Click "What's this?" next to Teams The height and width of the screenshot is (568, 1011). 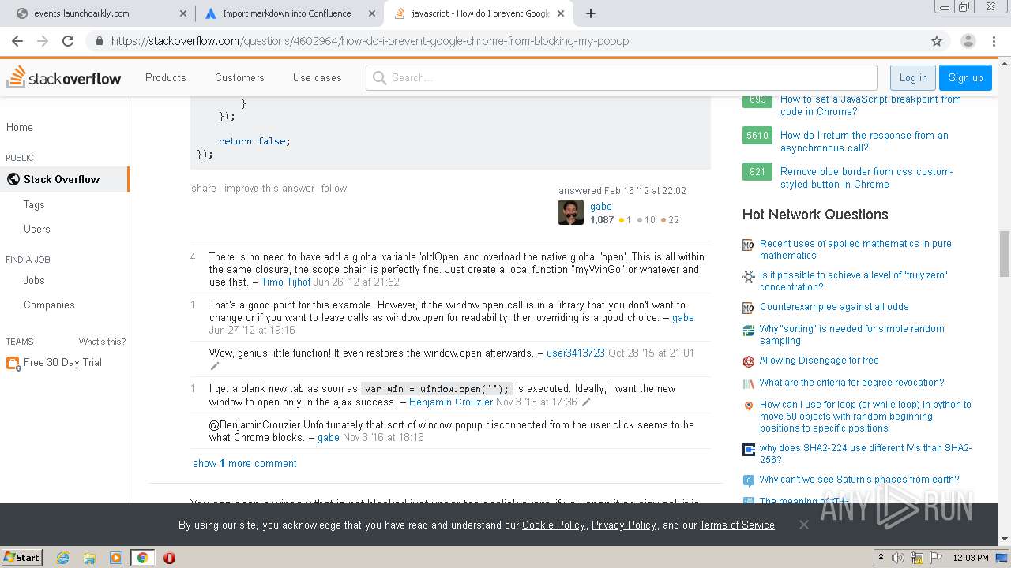point(102,342)
